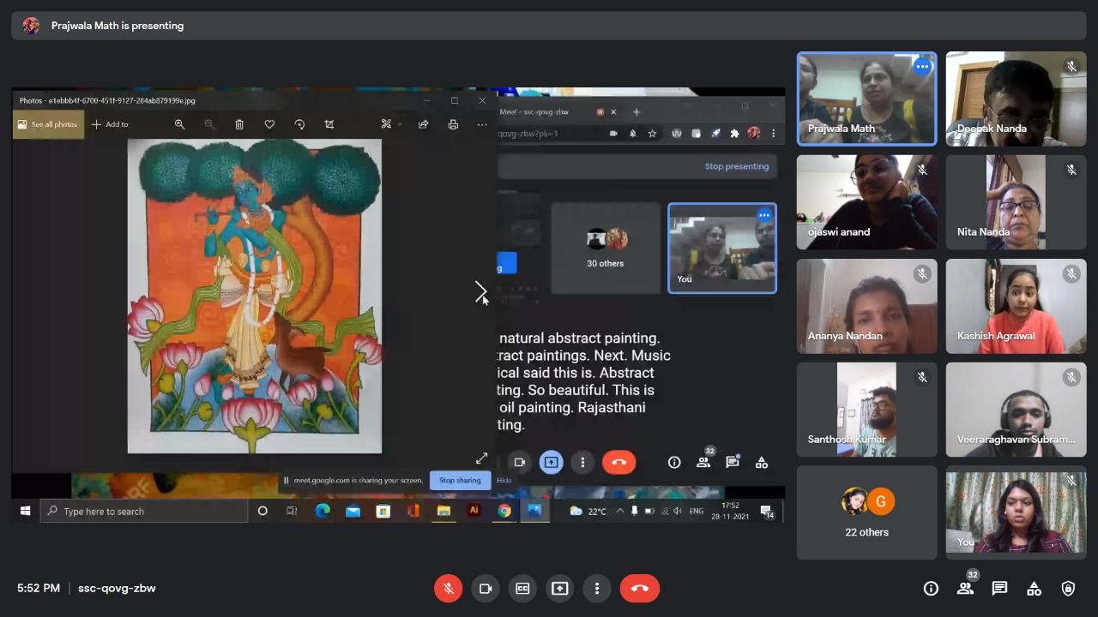Rotate the photo in Photos toolbar
Image resolution: width=1098 pixels, height=617 pixels.
[x=299, y=124]
